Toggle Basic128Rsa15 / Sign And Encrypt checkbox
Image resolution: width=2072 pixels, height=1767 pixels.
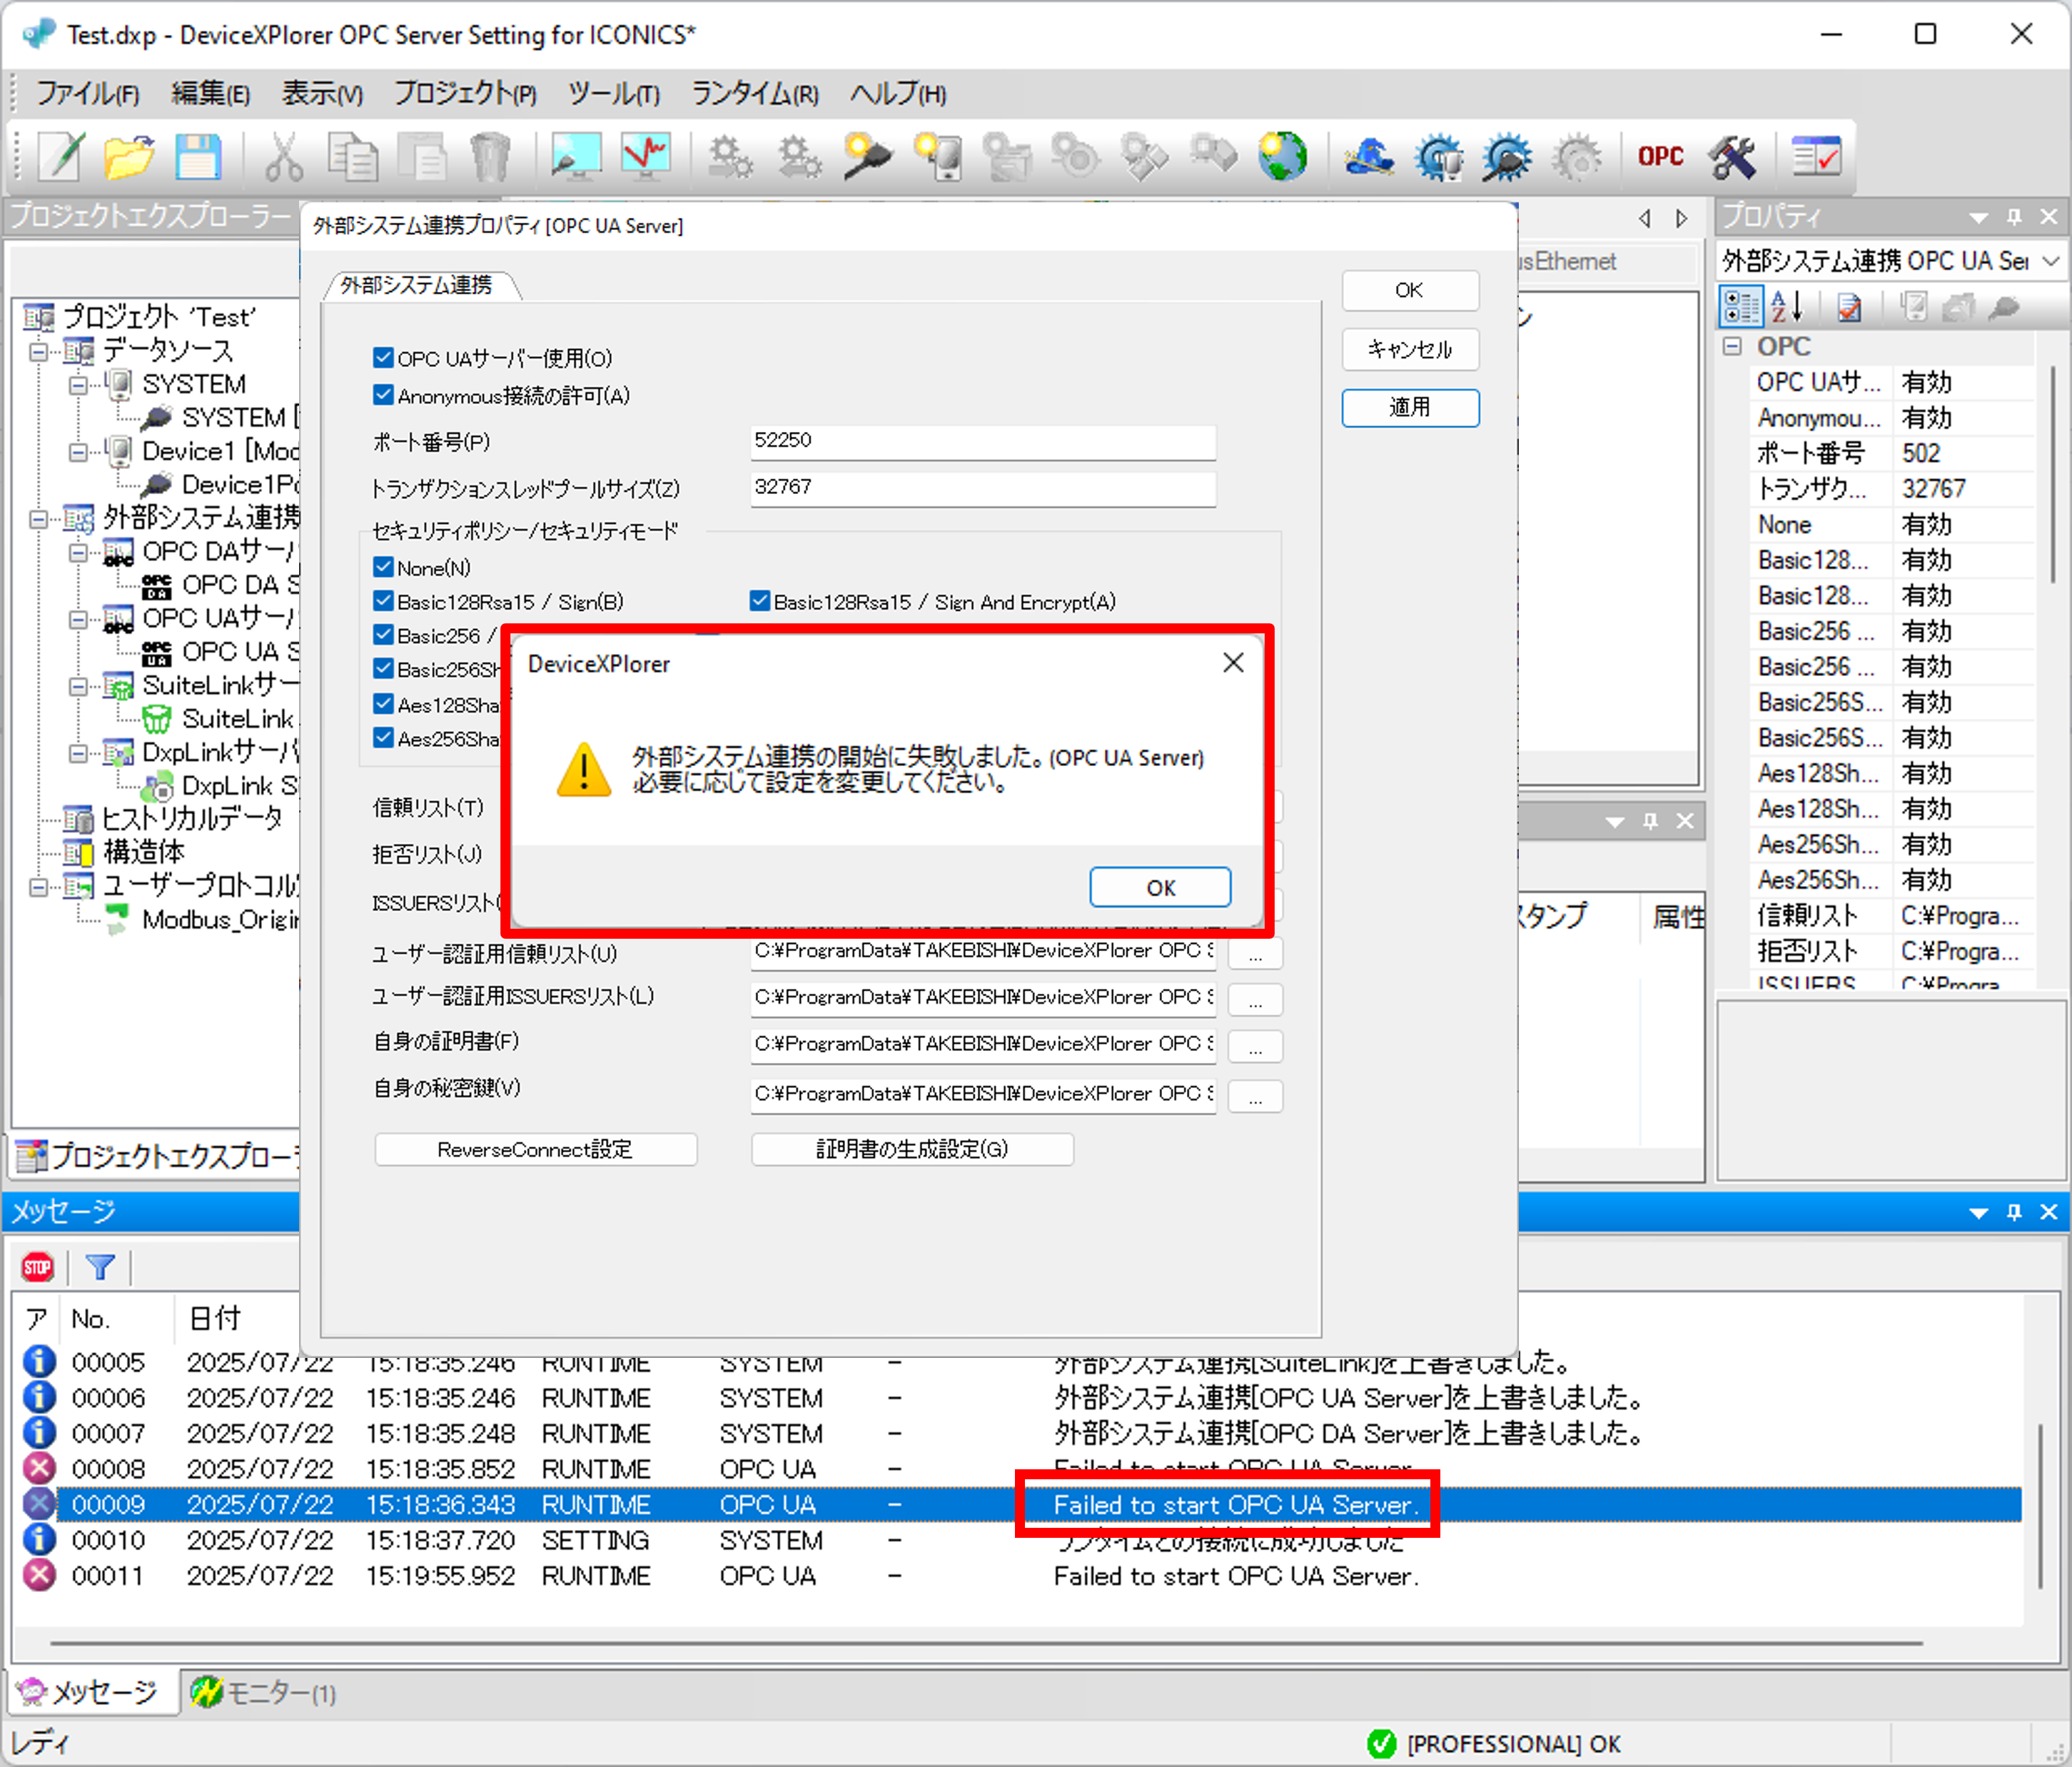tap(760, 601)
